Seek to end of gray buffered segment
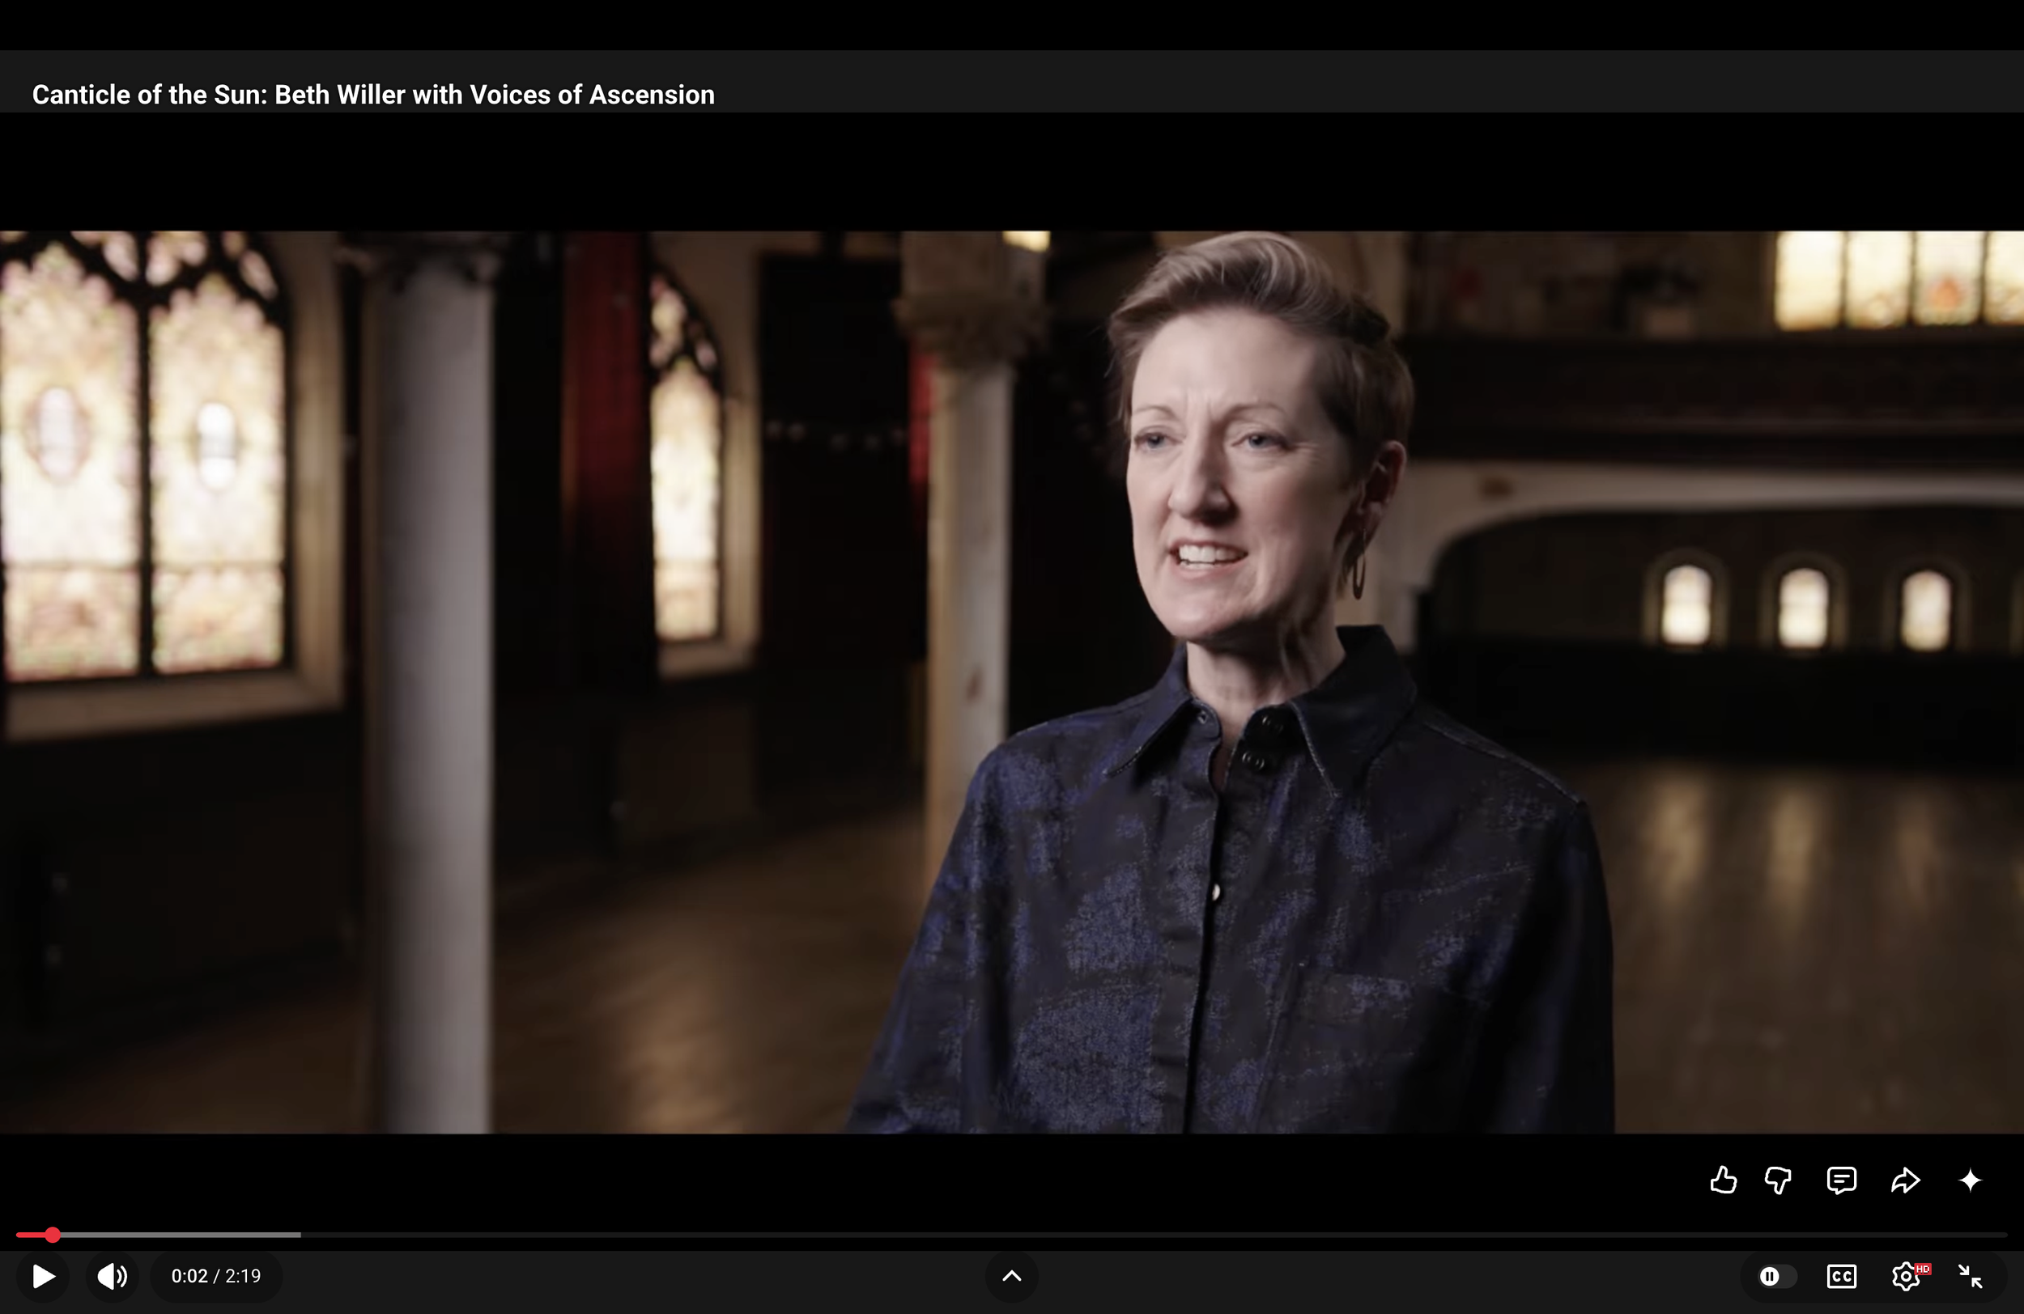The width and height of the screenshot is (2024, 1314). point(299,1235)
